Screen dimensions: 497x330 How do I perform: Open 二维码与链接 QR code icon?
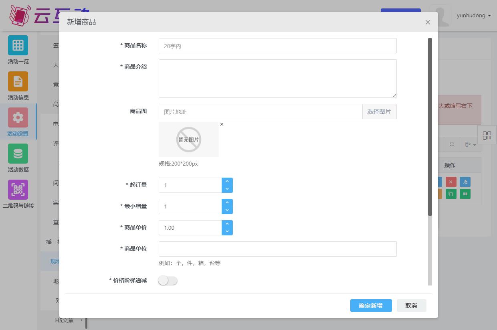[18, 190]
